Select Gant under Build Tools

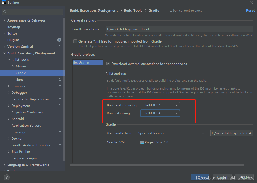point(19,79)
